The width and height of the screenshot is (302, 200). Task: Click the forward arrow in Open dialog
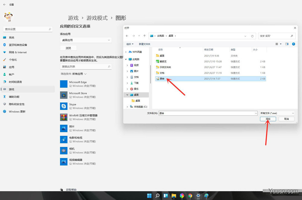(x=133, y=36)
